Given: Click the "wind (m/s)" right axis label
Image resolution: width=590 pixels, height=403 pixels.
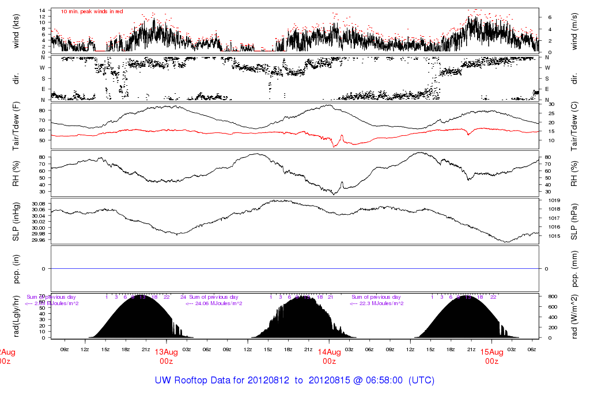Looking at the screenshot, I should pos(573,31).
